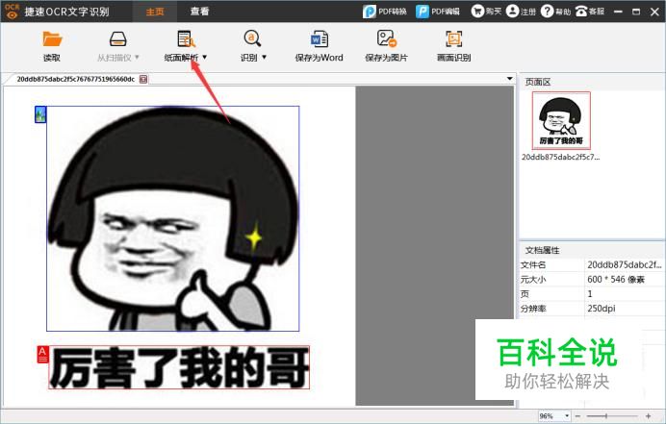Click the meme image region in canvas
This screenshot has width=666, height=424.
173,218
